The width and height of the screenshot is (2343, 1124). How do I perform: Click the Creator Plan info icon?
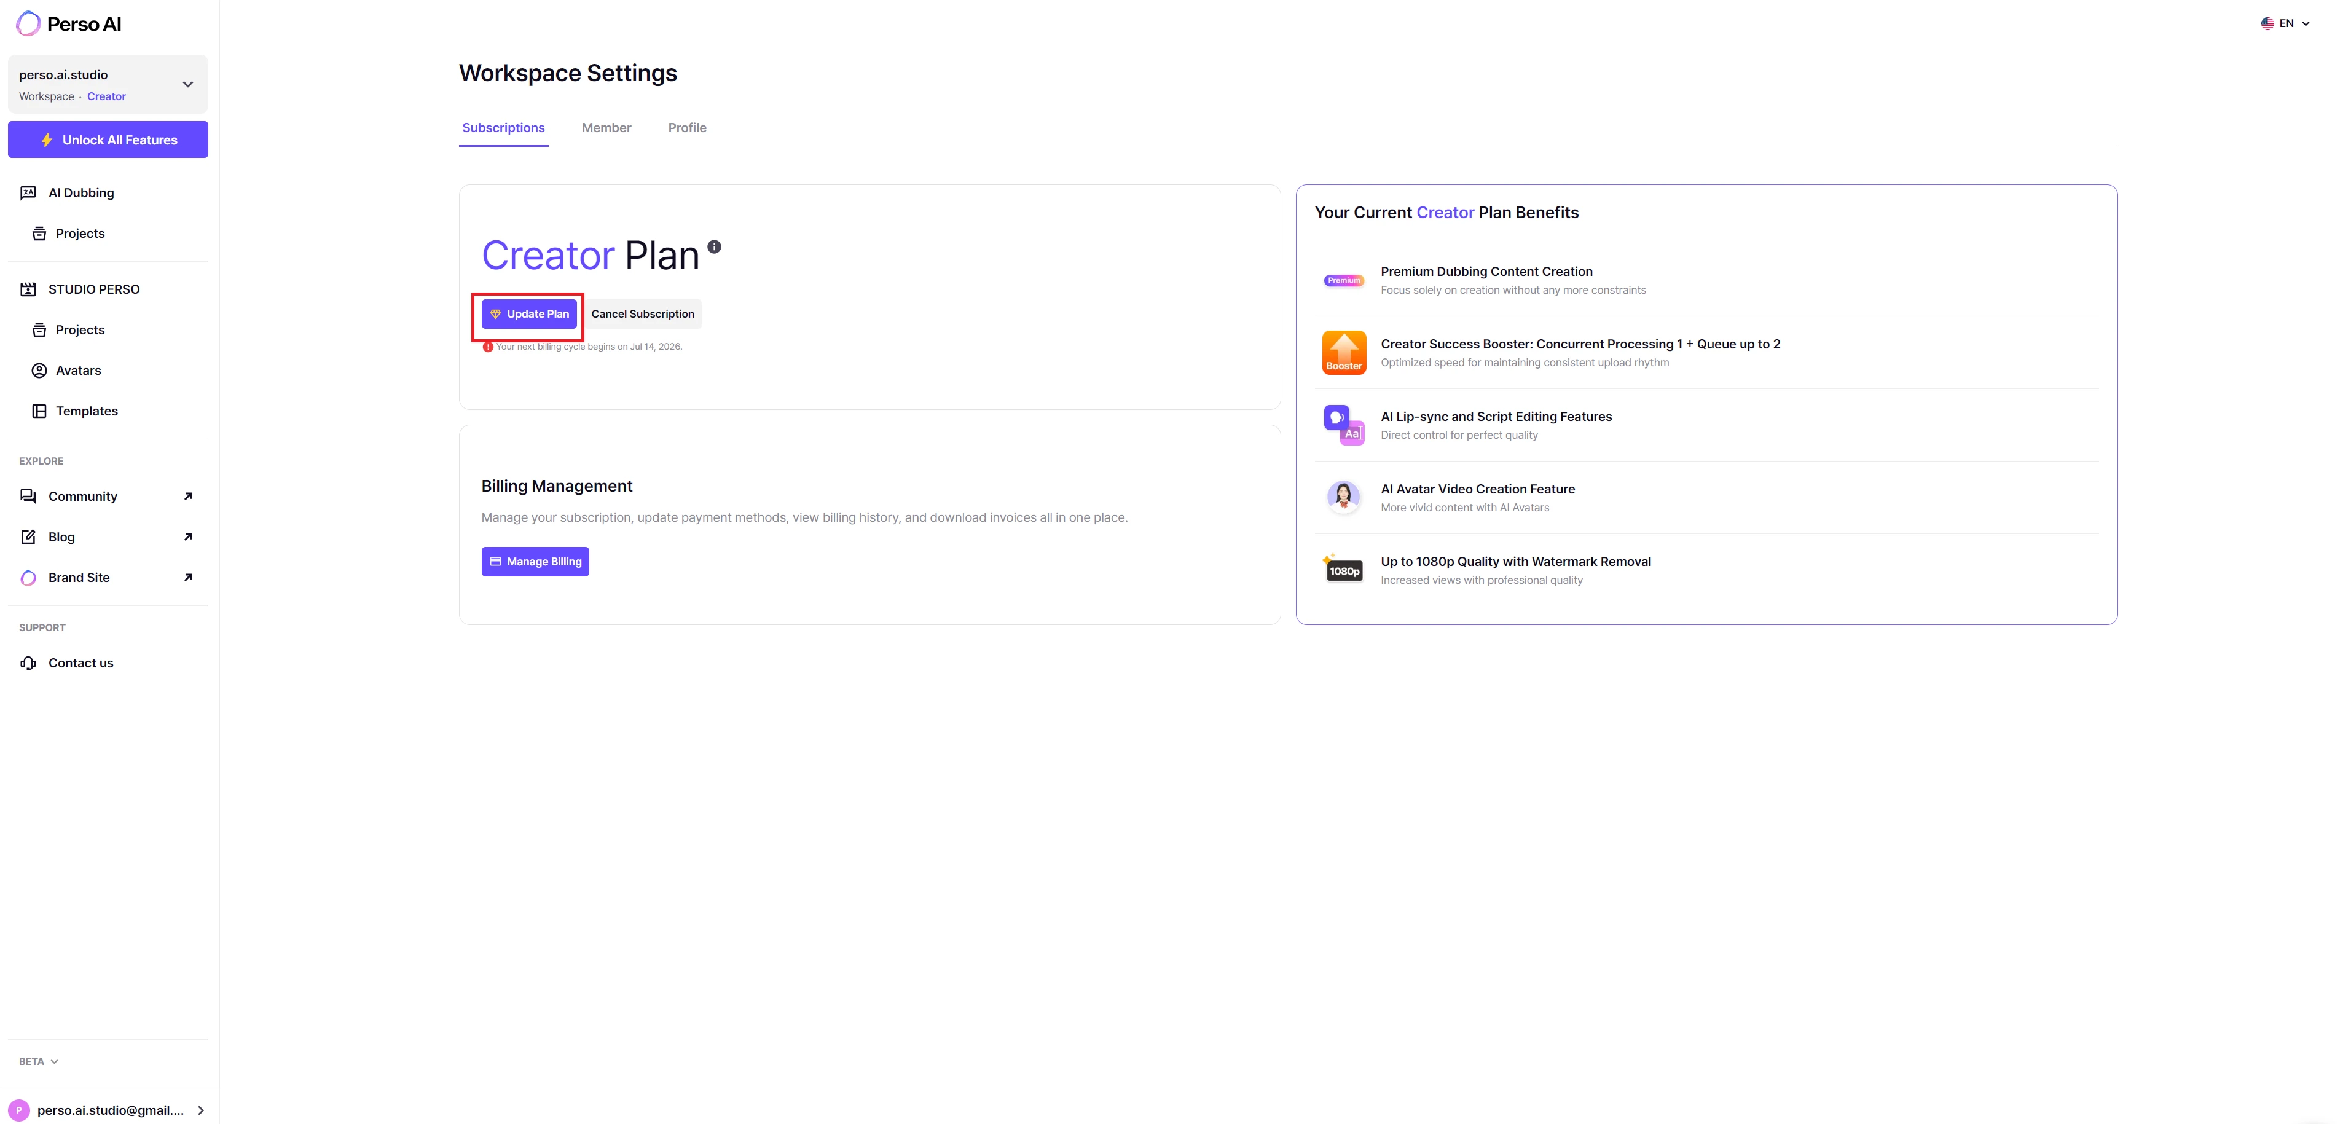(x=714, y=246)
